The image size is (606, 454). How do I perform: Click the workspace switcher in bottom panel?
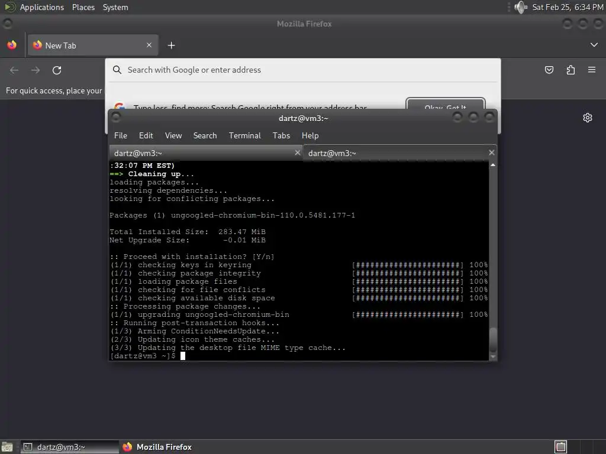(561, 447)
